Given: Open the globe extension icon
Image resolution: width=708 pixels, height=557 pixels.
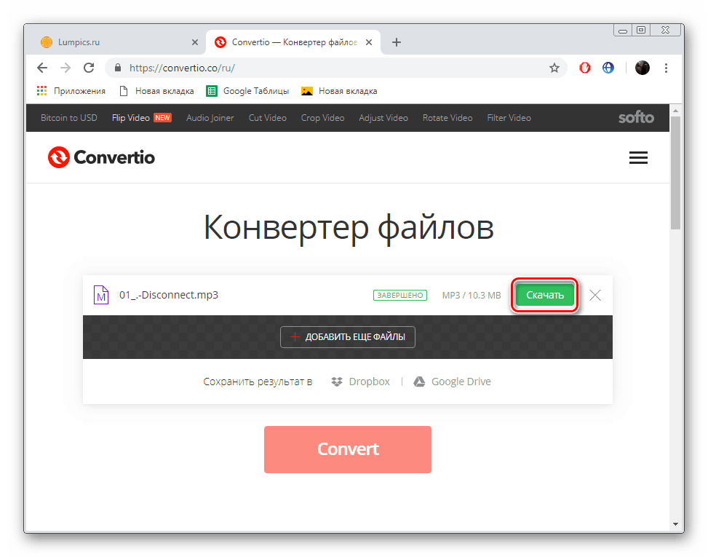Looking at the screenshot, I should 608,68.
